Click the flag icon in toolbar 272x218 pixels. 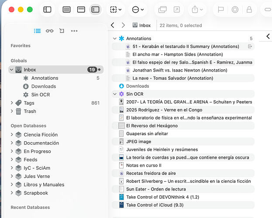pos(221,10)
